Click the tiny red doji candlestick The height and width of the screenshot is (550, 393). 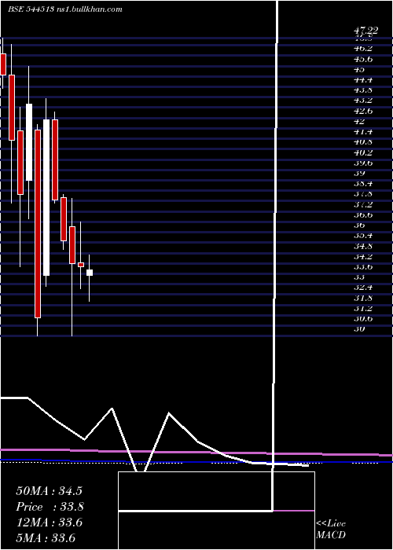pyautogui.click(x=81, y=265)
